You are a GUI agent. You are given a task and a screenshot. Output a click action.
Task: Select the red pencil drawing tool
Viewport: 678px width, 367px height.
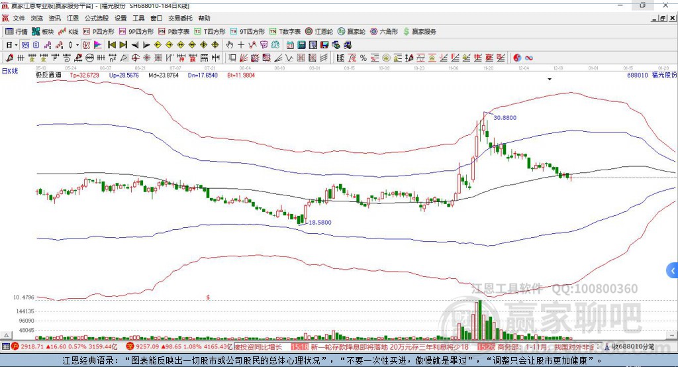tap(9, 58)
